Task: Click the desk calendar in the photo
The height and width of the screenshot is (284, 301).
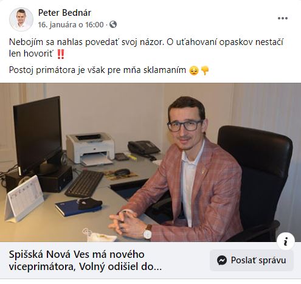Action: 24,199
